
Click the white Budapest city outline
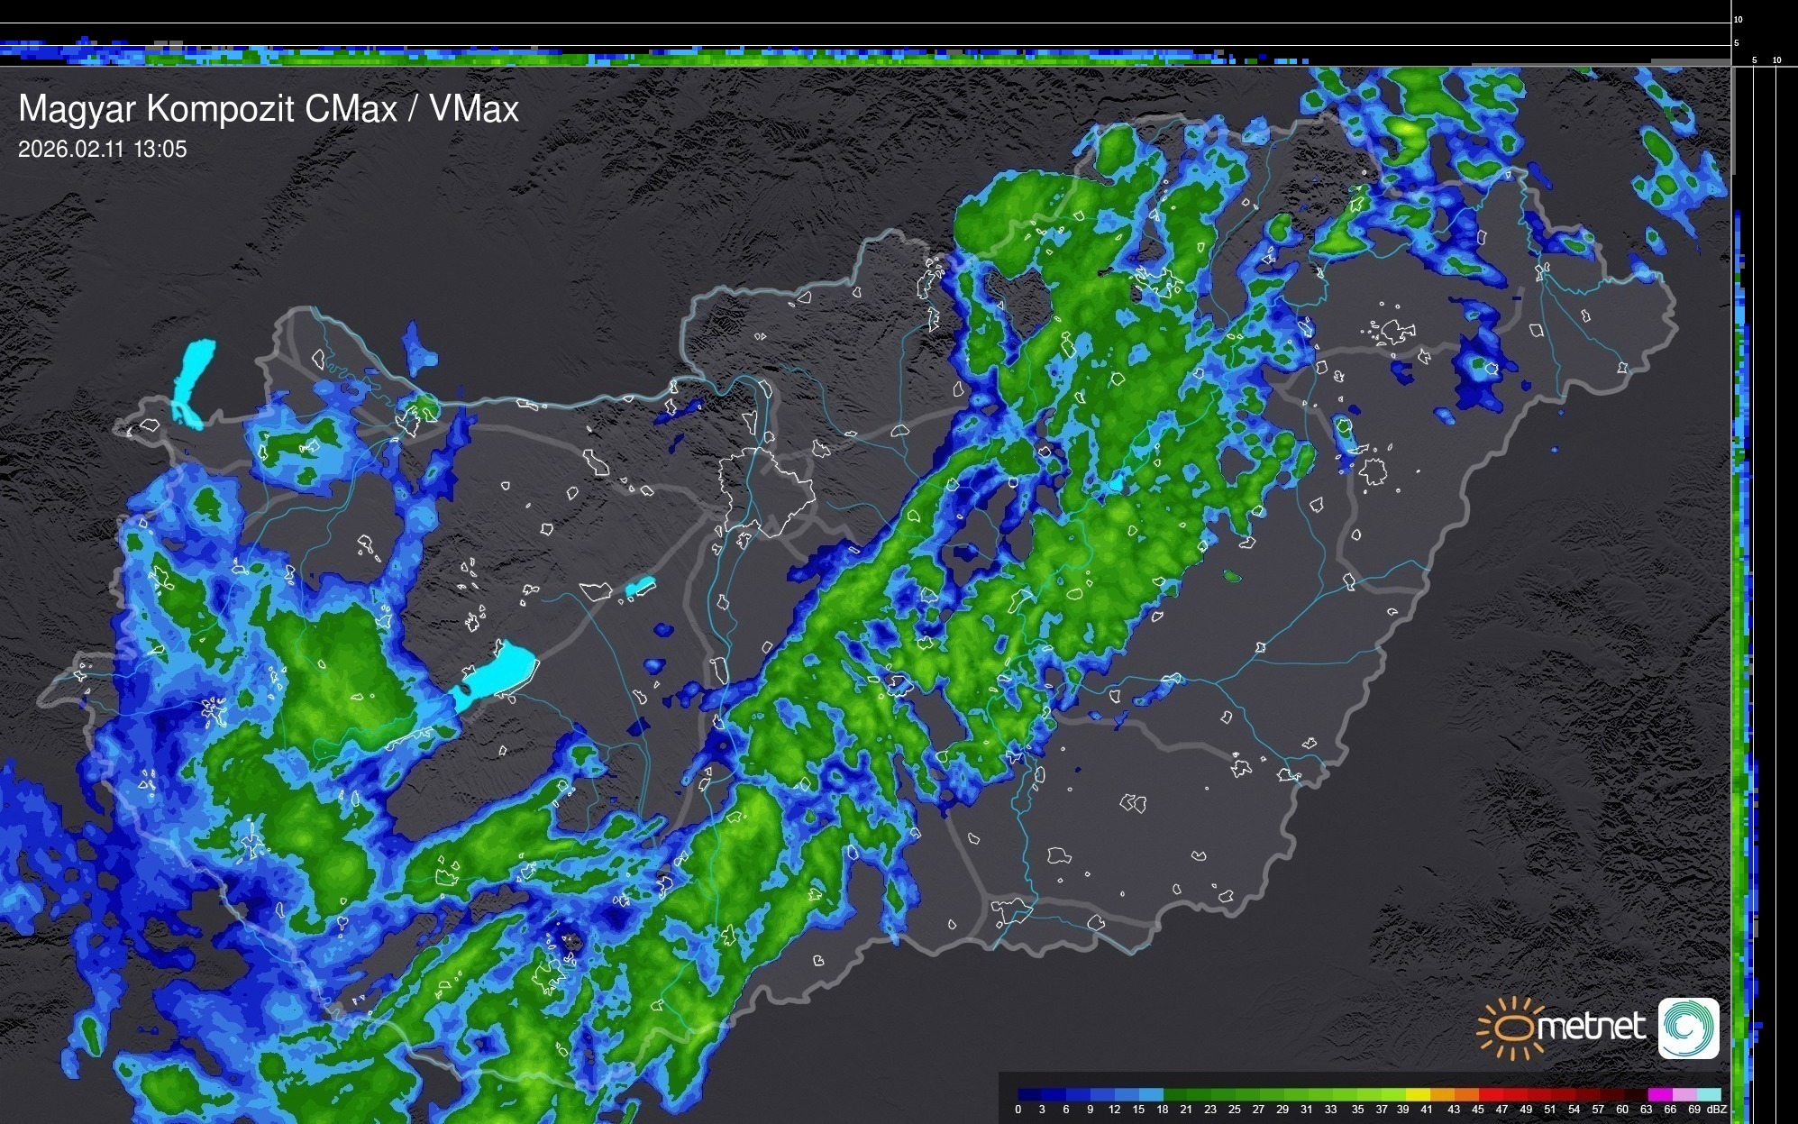766,491
